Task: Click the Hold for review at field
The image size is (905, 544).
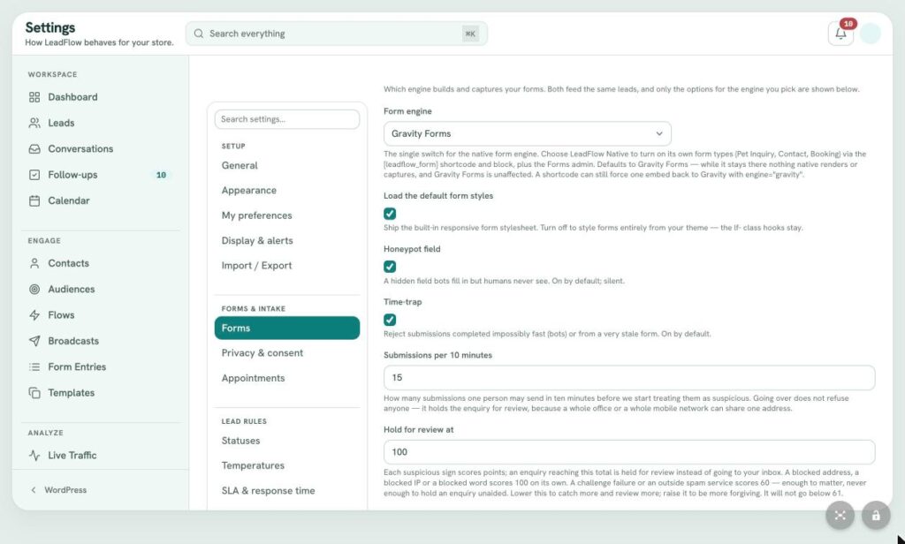Action: (x=629, y=452)
